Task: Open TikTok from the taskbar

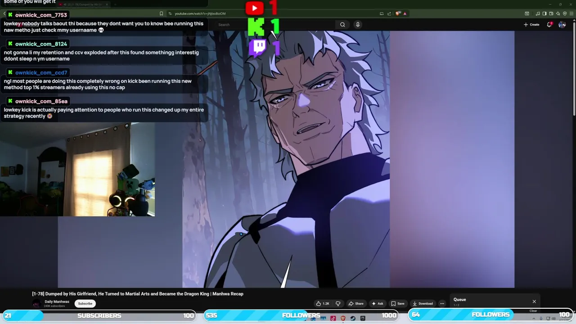Action: tap(333, 319)
